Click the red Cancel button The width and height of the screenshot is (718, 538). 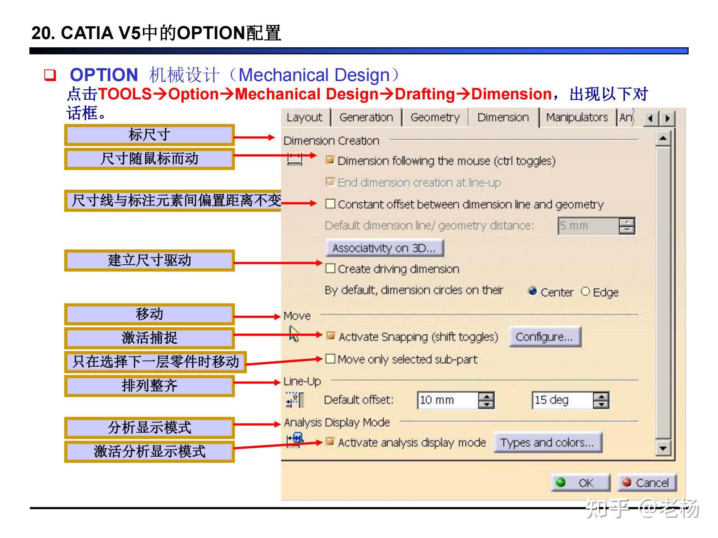647,483
